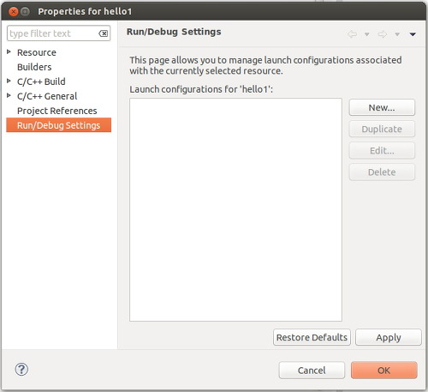Click the Duplicate button
Image resolution: width=428 pixels, height=392 pixels.
click(x=382, y=129)
